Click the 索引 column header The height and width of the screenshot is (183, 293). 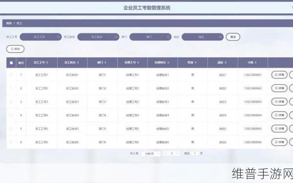click(x=21, y=63)
